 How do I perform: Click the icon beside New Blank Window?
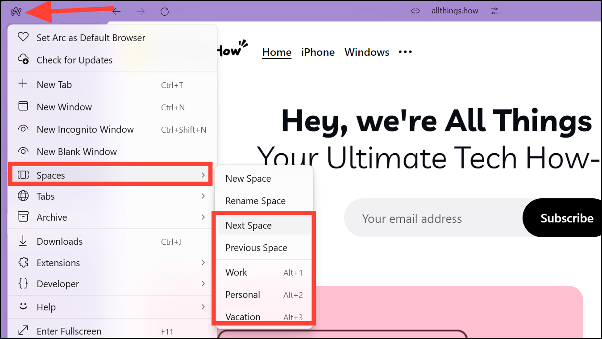(x=23, y=151)
